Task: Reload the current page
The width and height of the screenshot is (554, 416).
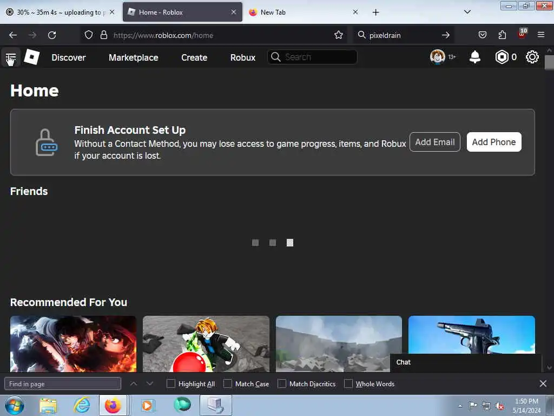Action: pos(52,35)
